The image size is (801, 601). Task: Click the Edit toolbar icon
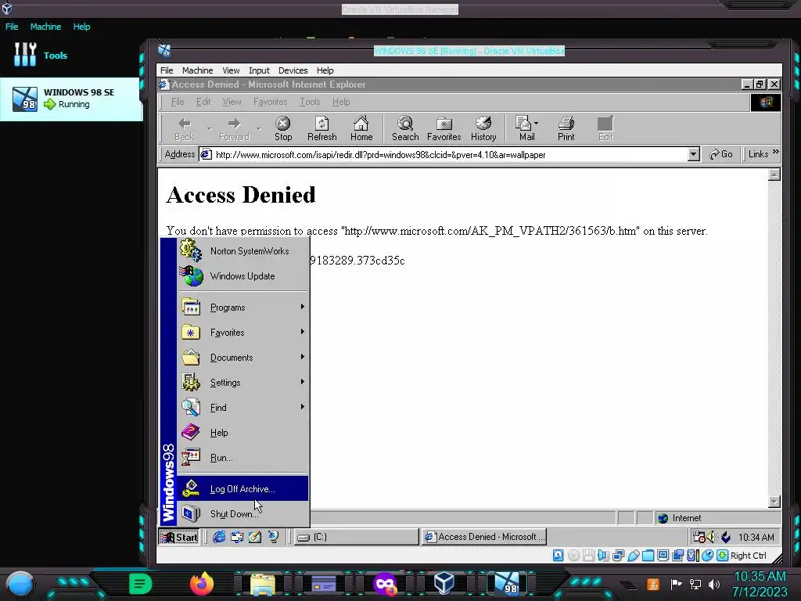coord(605,123)
